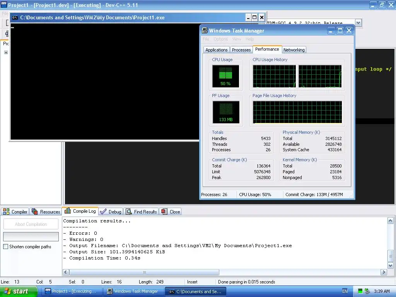Switch to the Debug tab
This screenshot has height=297, width=396.
click(111, 212)
